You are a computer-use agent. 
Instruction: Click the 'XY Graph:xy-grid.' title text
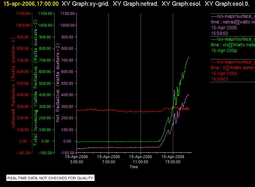pyautogui.click(x=86, y=3)
